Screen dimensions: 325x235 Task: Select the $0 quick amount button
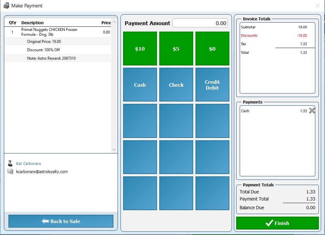point(212,49)
